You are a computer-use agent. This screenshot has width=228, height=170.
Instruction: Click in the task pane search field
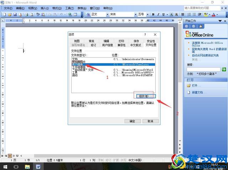coord(203,69)
